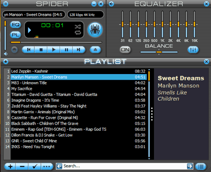Click the blue spider logo button
The width and height of the screenshot is (211, 172).
click(95, 30)
